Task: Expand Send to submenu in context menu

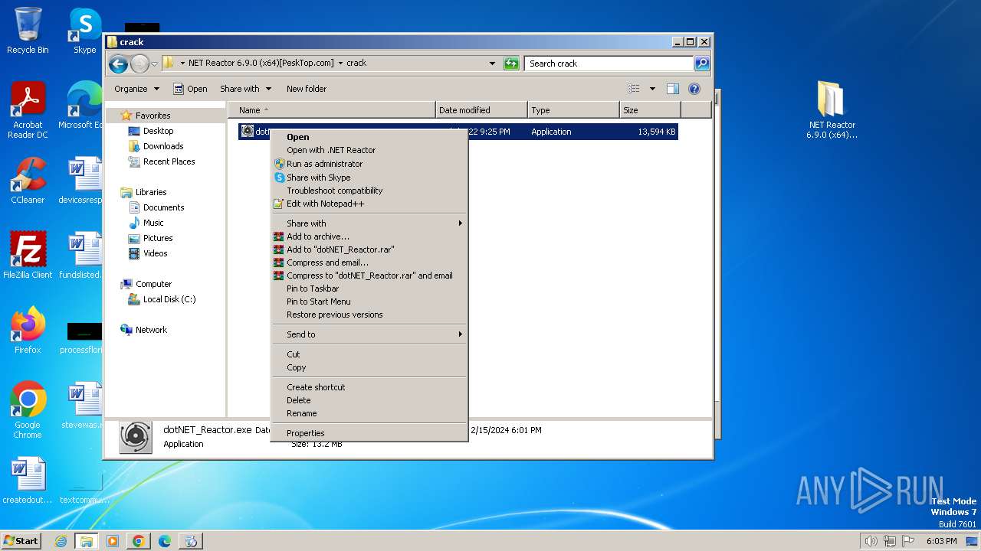Action: 369,334
